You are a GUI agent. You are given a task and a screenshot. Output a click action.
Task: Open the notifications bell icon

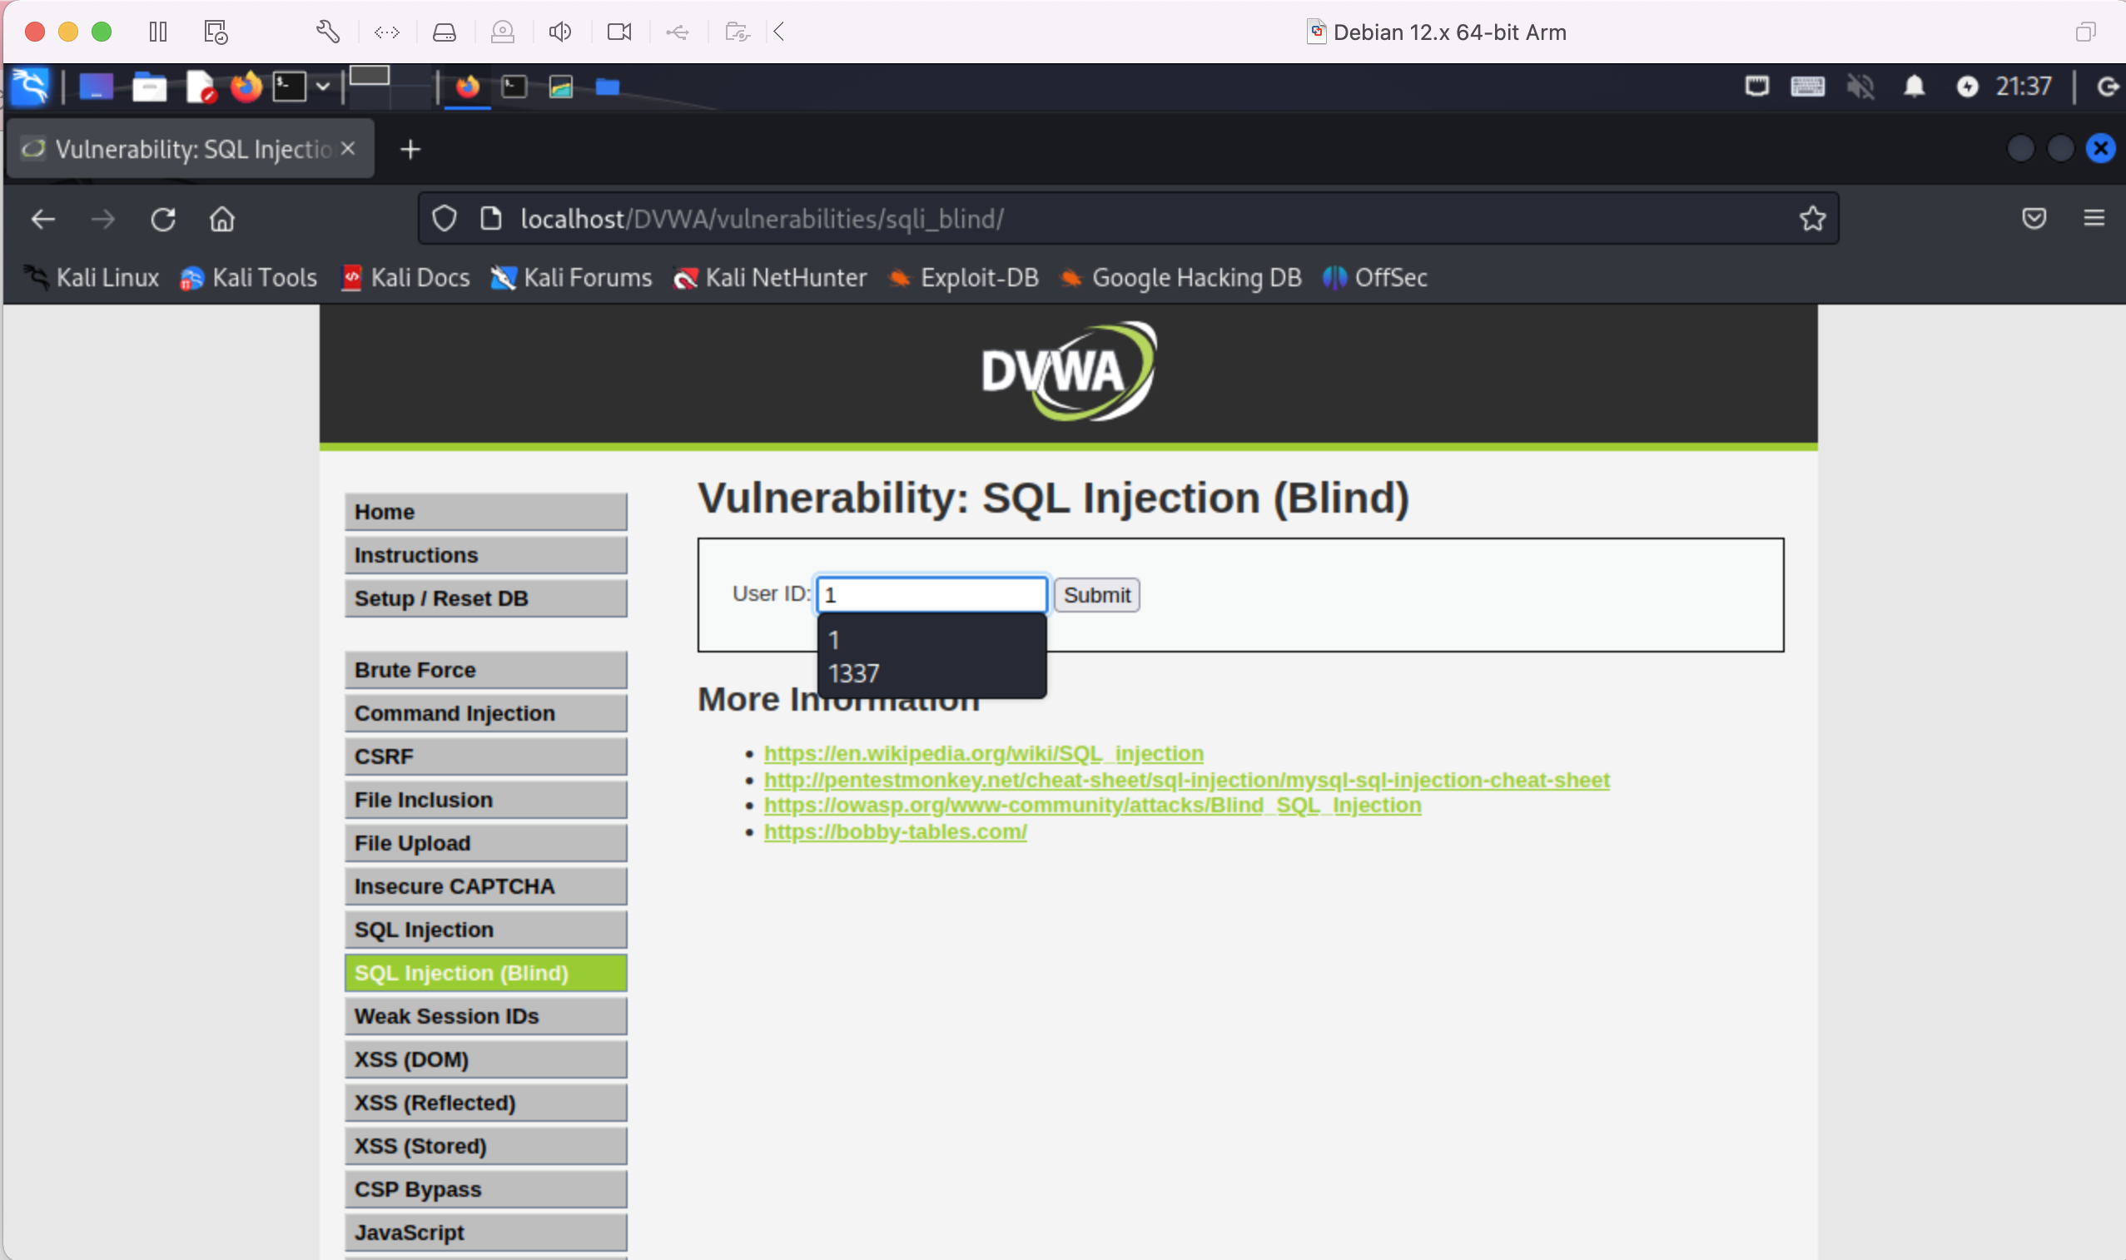pos(1914,87)
